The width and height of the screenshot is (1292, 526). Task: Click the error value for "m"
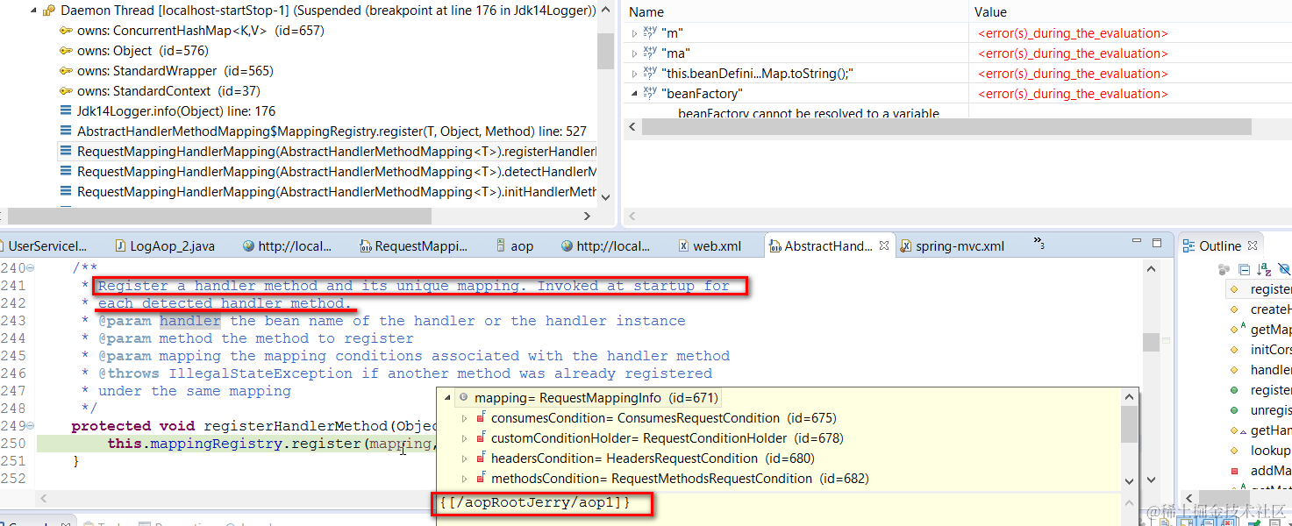tap(1073, 33)
